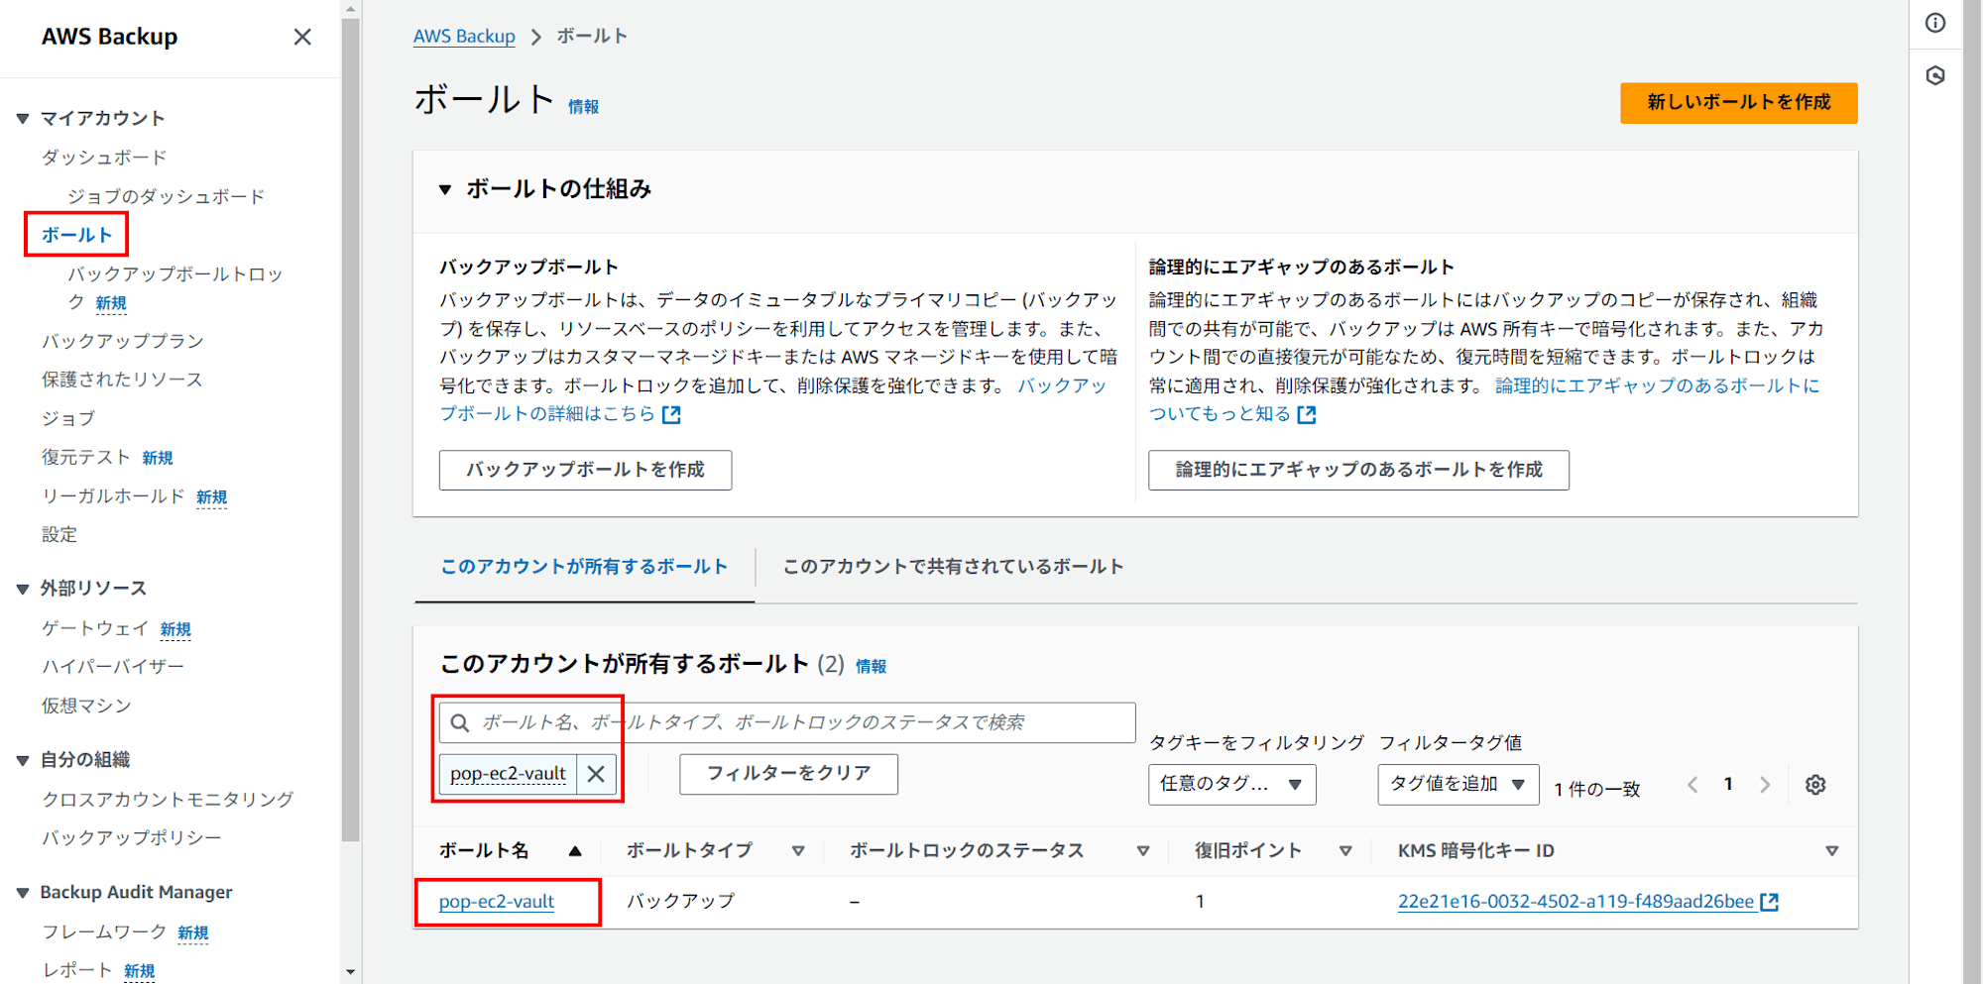Focus the vault search input field
This screenshot has width=1983, height=984.
[787, 722]
